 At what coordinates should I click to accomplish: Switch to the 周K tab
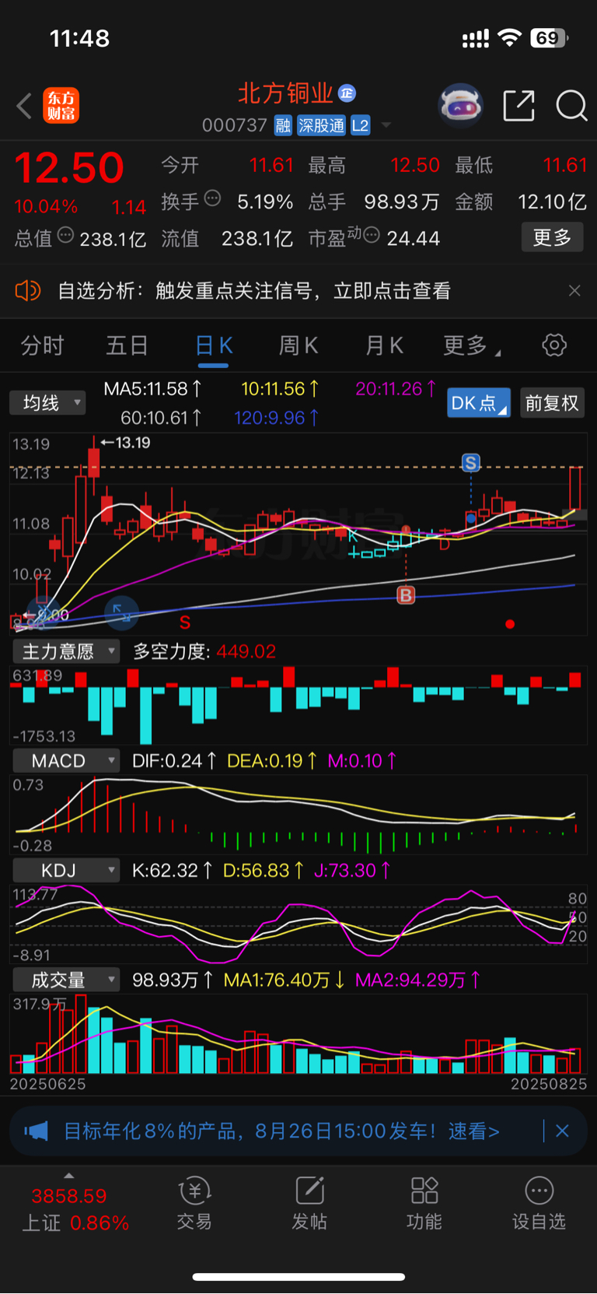298,345
